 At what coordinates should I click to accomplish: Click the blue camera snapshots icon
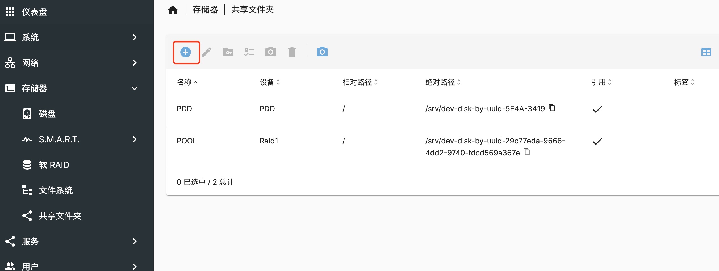(x=322, y=52)
